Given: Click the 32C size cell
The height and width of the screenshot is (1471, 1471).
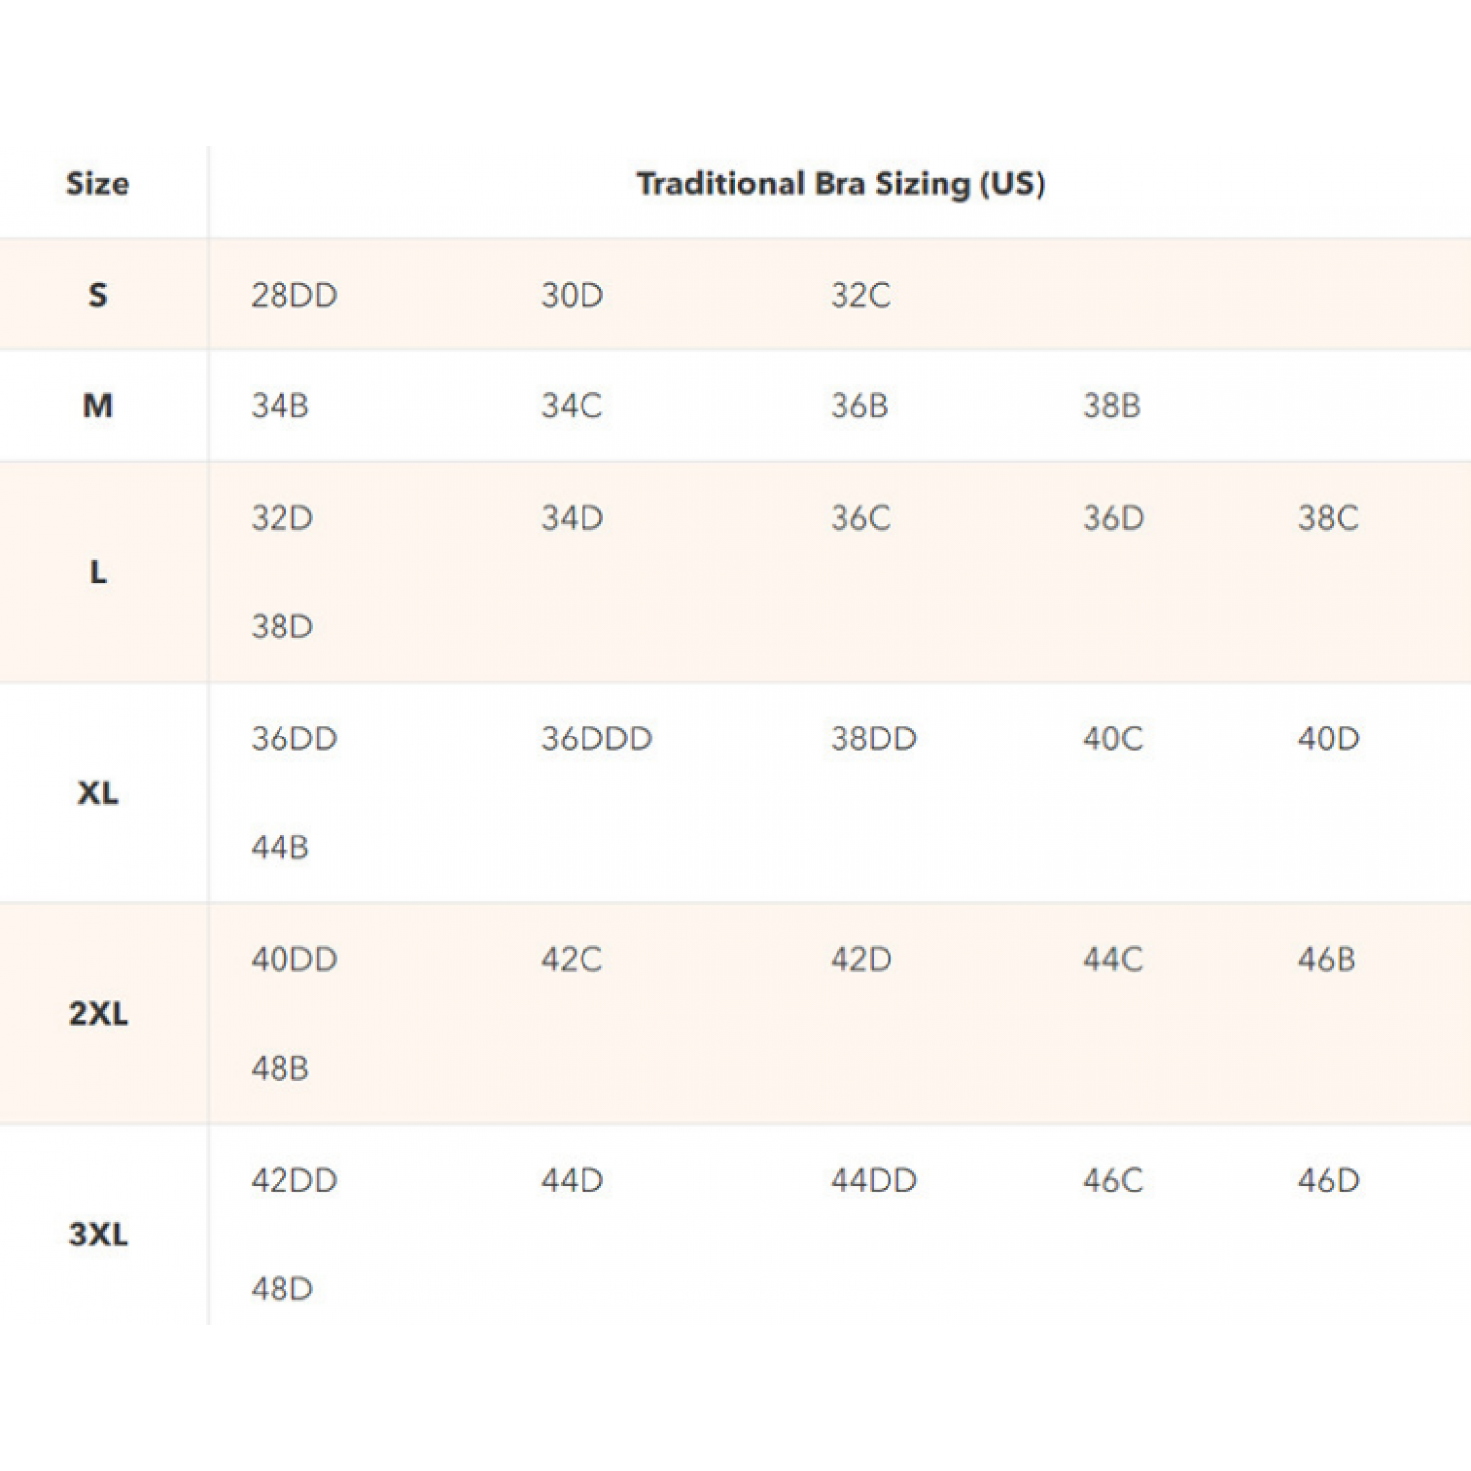Looking at the screenshot, I should pos(861,295).
